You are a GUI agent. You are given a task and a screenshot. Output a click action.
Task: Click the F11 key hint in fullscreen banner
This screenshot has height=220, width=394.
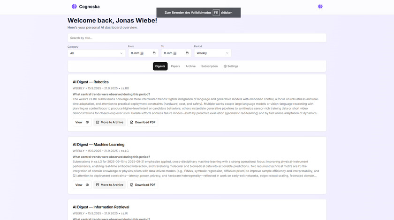216,13
